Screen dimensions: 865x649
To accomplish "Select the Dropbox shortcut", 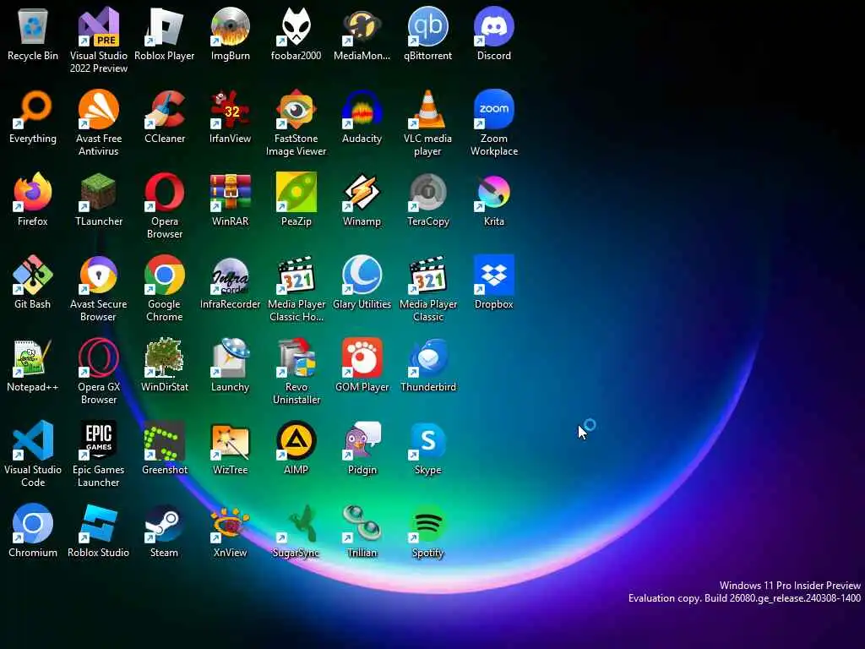I will (493, 275).
